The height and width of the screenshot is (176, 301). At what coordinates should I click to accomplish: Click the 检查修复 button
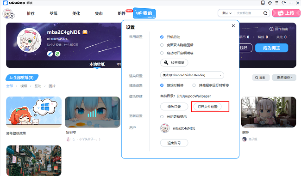click(x=174, y=63)
